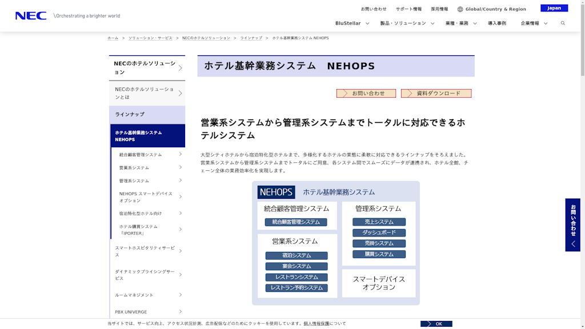Screen dimensions: 585x329
Task: Go to ホーム in the breadcrumb
Action: (x=113, y=38)
